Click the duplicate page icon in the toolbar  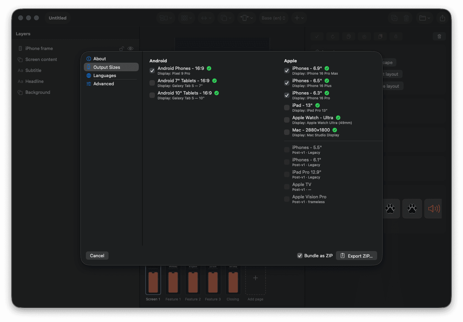[x=394, y=18]
